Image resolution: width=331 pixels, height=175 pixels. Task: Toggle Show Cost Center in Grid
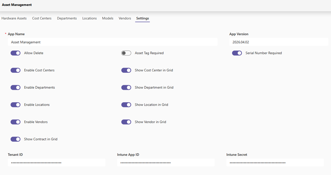click(126, 70)
